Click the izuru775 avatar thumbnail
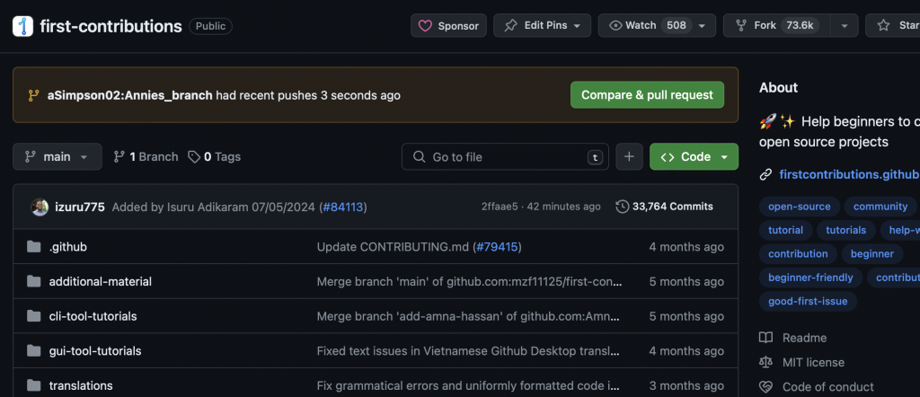This screenshot has width=920, height=397. (x=40, y=207)
